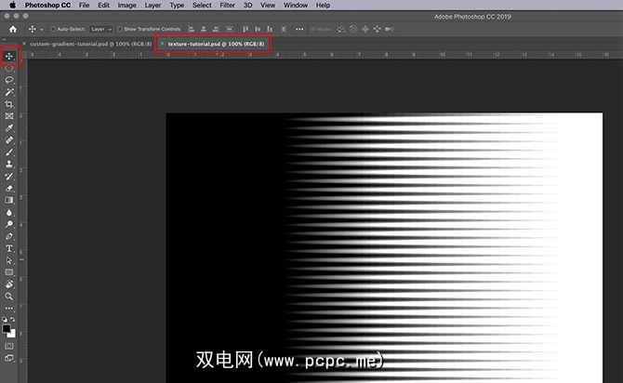Viewport: 623px width, 383px height.
Task: Select the Crop tool
Action: 9,104
